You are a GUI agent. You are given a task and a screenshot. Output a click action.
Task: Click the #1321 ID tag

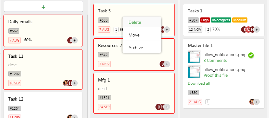point(104,98)
